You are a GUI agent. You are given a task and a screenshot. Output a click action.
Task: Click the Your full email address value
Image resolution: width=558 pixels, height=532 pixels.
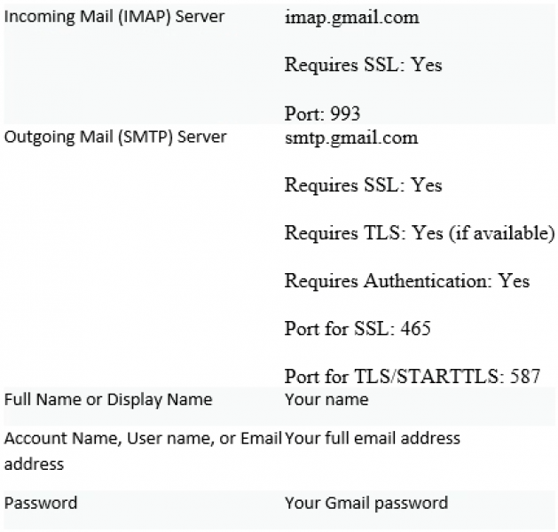pos(373,439)
